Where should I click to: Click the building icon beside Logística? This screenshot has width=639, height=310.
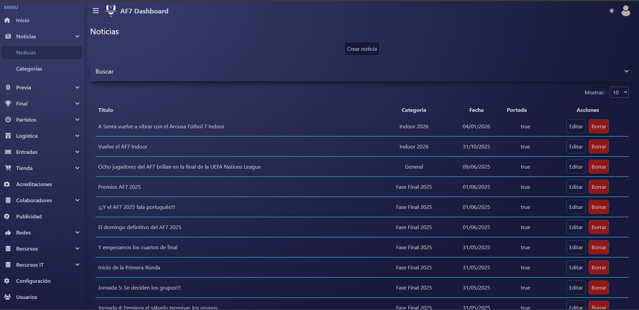tap(8, 136)
